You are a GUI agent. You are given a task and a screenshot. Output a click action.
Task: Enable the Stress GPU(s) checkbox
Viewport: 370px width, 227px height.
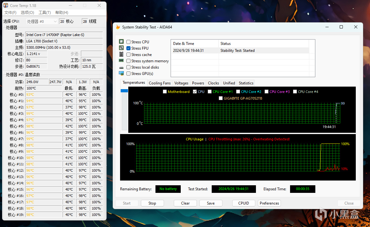(129, 73)
